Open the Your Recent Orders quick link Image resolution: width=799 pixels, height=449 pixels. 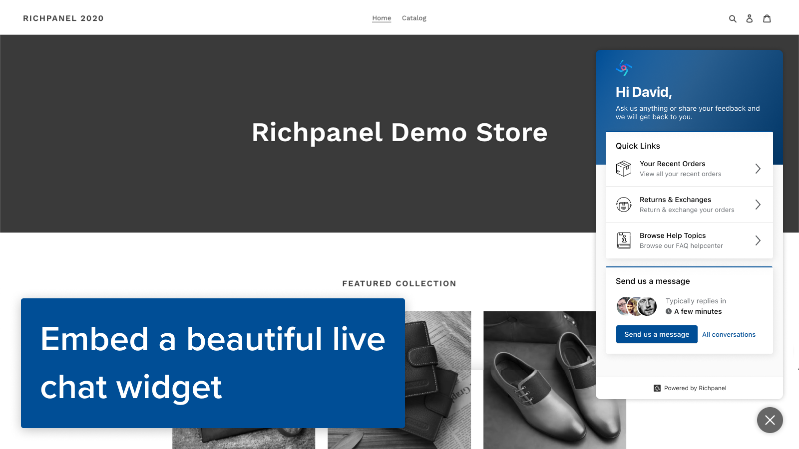[689, 169]
